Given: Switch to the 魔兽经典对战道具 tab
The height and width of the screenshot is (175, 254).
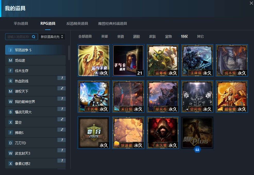Looking at the screenshot, I should (112, 23).
